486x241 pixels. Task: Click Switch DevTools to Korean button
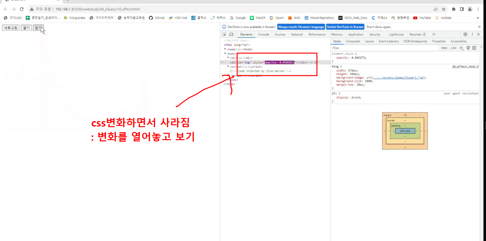point(345,27)
